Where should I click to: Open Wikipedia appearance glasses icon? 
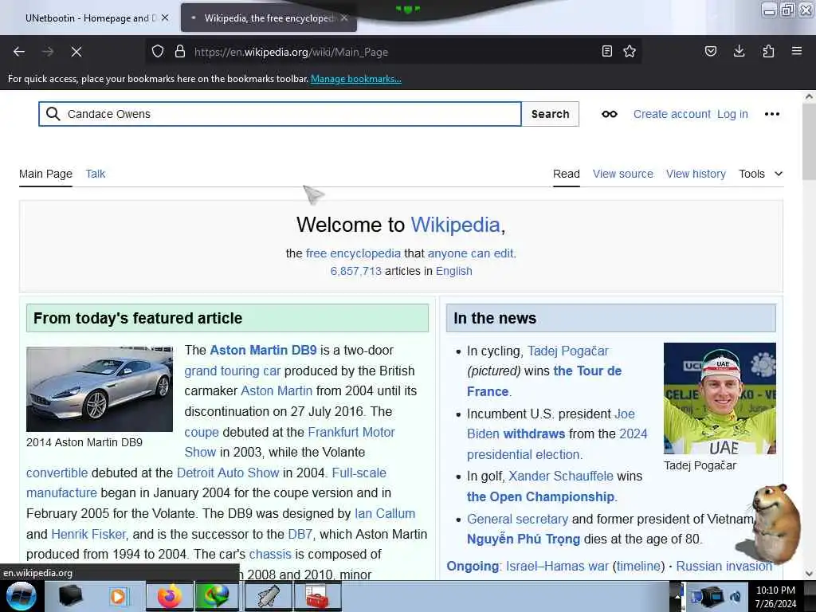tap(610, 114)
